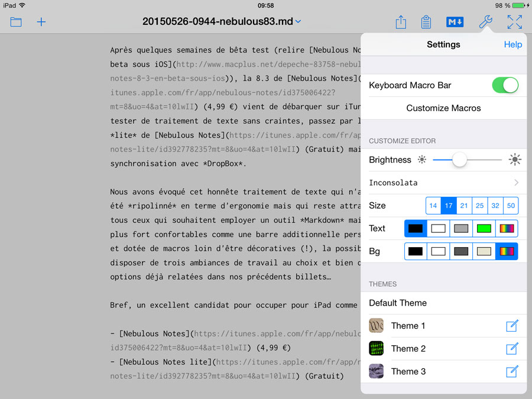Image resolution: width=532 pixels, height=399 pixels.
Task: Set font size to 17
Action: [x=449, y=206]
